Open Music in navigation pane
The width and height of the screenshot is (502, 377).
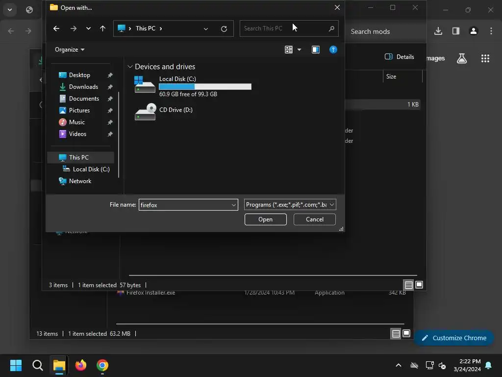[x=76, y=122]
